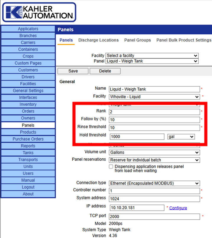
Task: Go to Panel Bulk Product Settings tab
Action: [184, 40]
